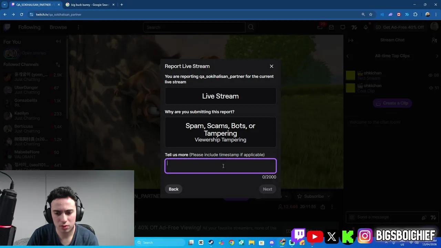
Task: Click the Spam, Scams, Bots, or Tampering reason box
Action: coord(220,132)
